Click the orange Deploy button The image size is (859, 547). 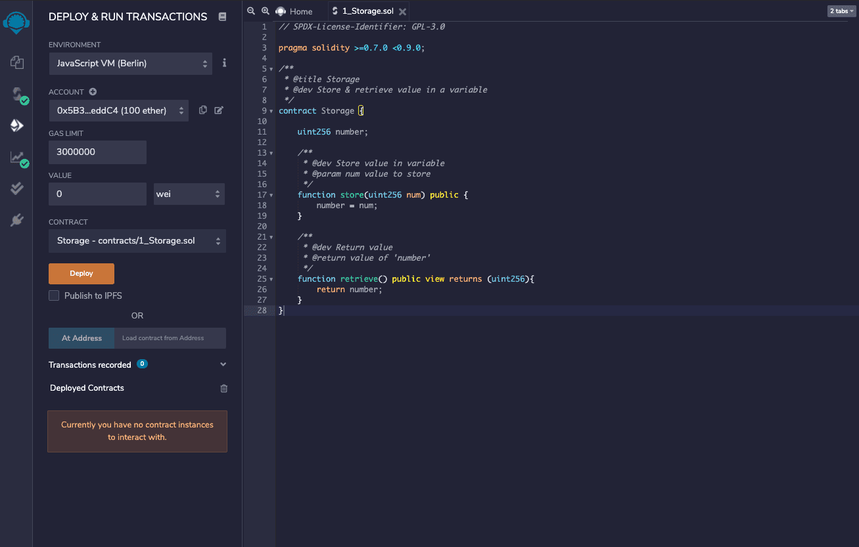tap(81, 273)
